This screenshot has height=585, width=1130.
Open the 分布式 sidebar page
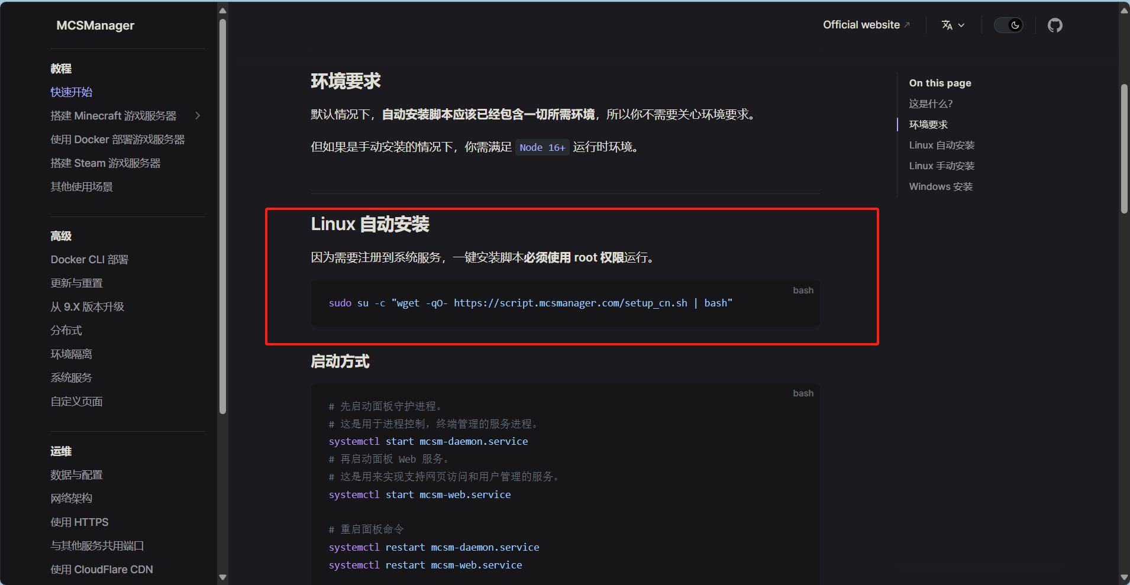pyautogui.click(x=66, y=331)
